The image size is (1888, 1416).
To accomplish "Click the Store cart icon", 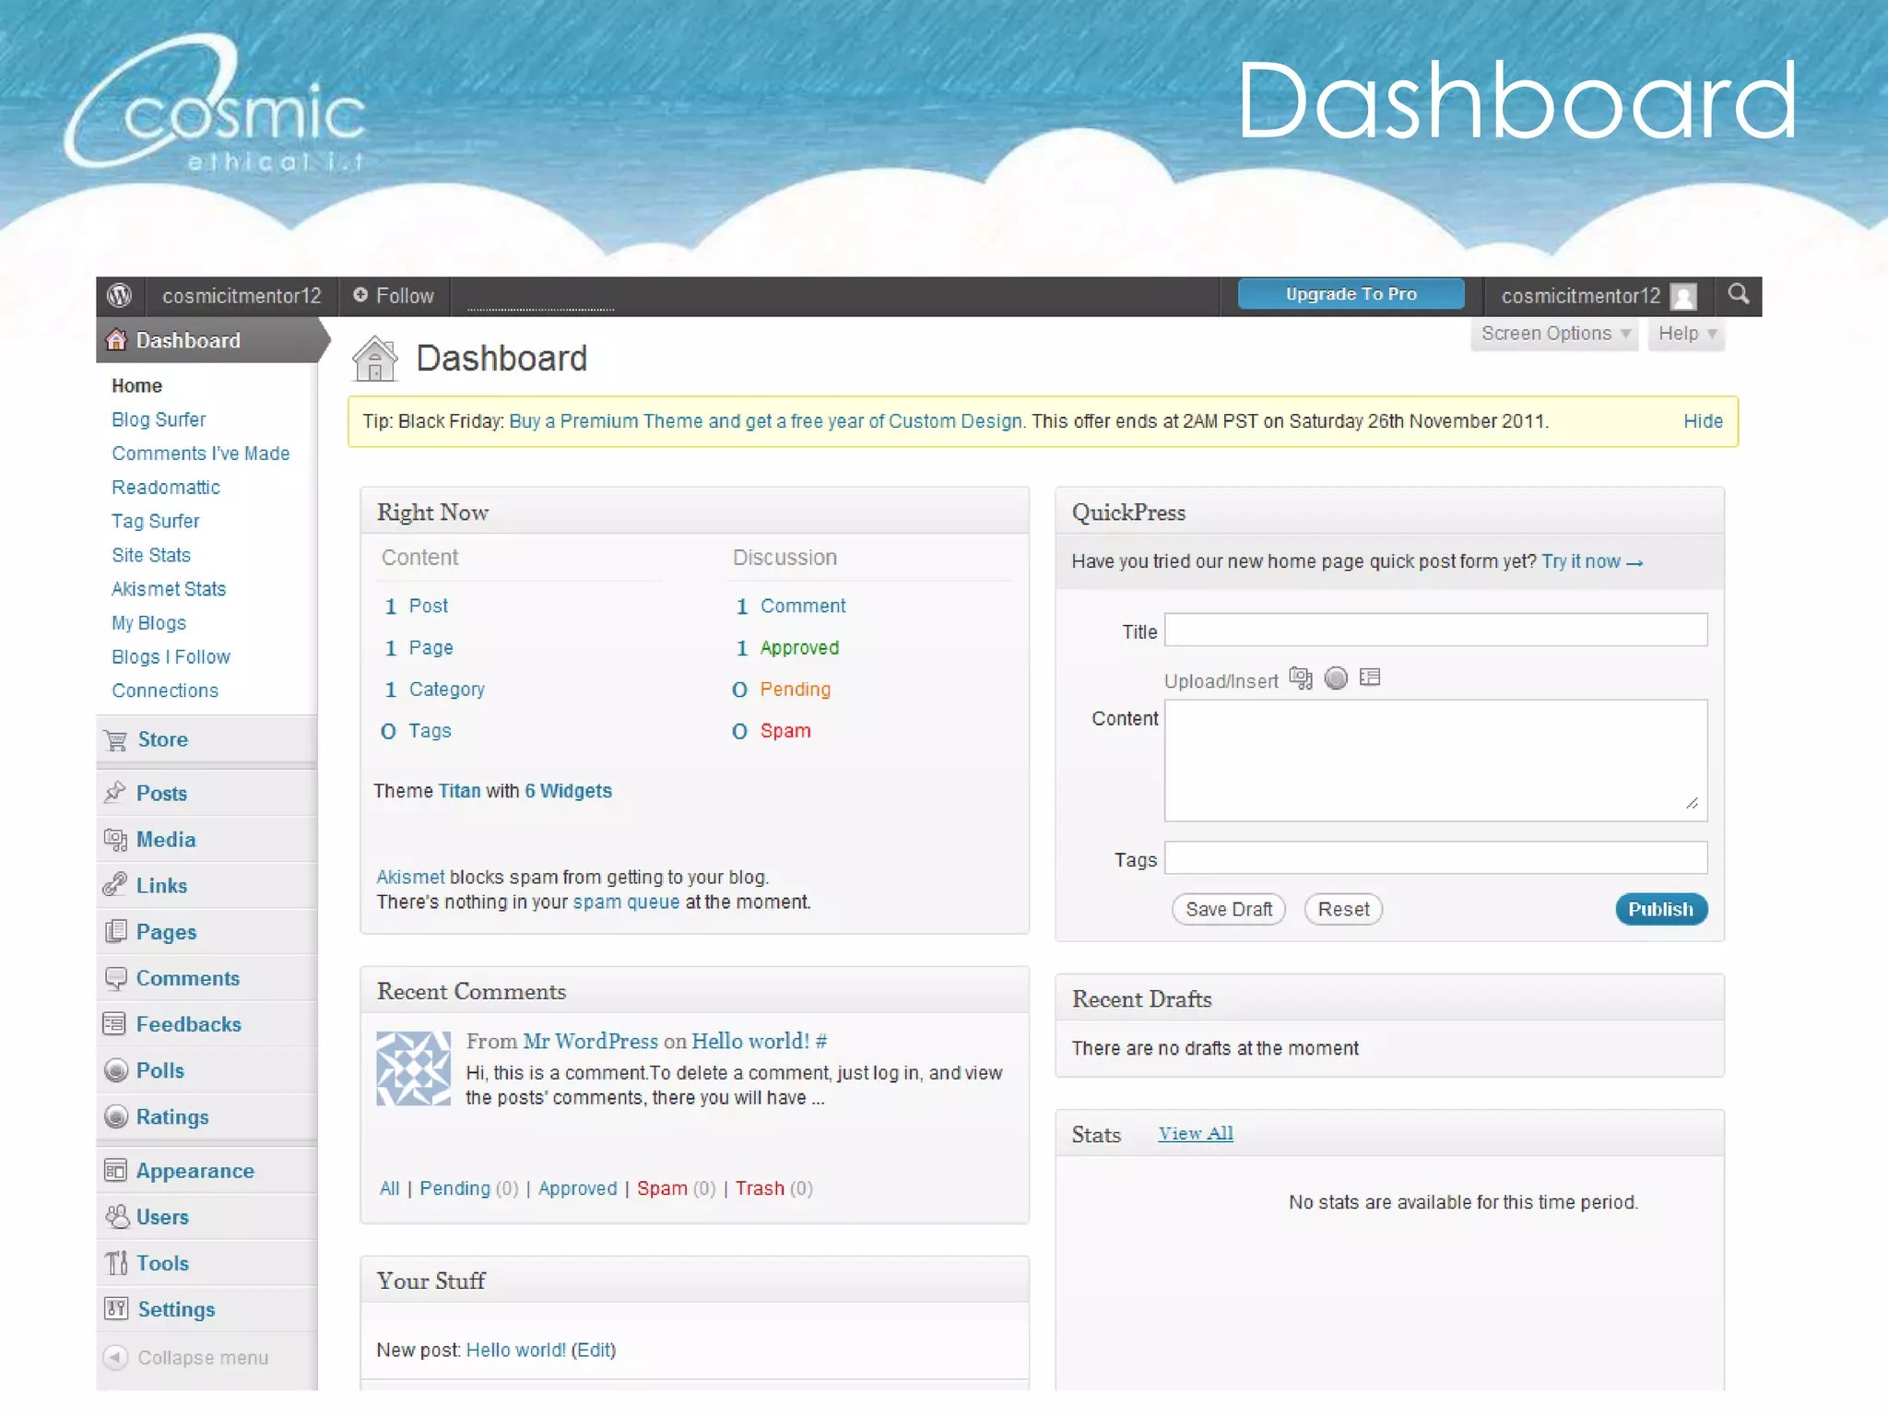I will click(116, 739).
